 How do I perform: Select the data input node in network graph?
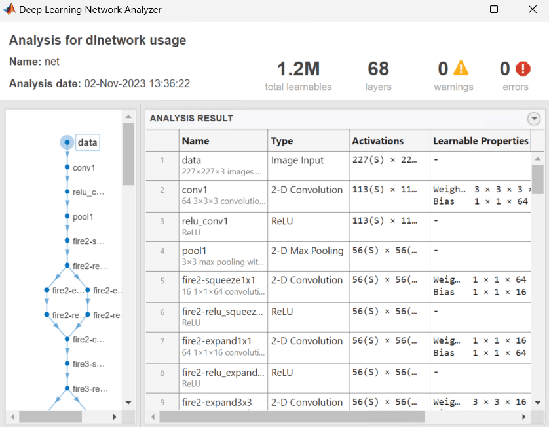68,142
